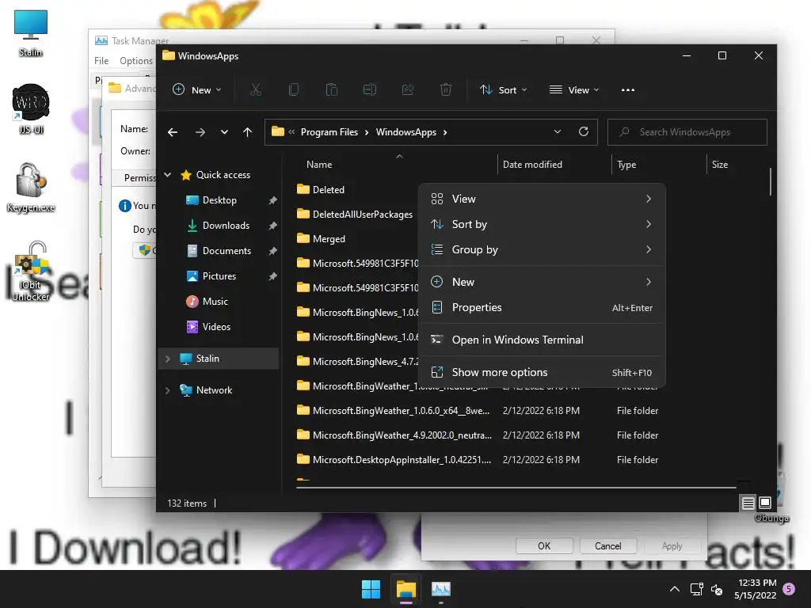This screenshot has width=811, height=608.
Task: Click the muted volume tray icon
Action: (x=717, y=589)
